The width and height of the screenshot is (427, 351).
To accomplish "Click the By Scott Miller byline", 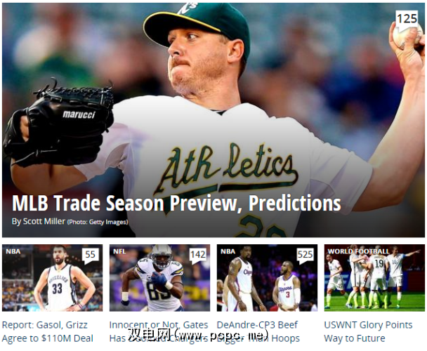I will pyautogui.click(x=39, y=221).
